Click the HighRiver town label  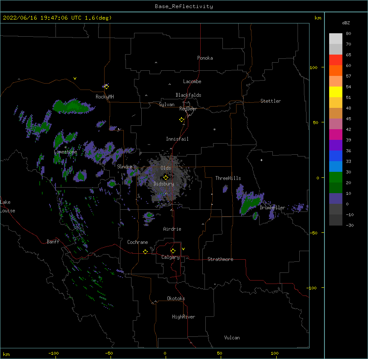184,317
